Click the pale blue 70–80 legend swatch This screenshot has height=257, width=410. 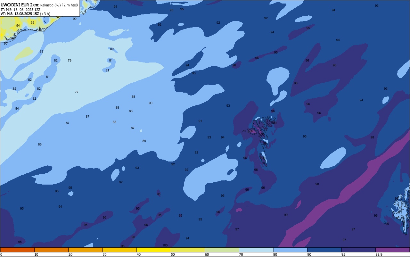[x=256, y=250]
